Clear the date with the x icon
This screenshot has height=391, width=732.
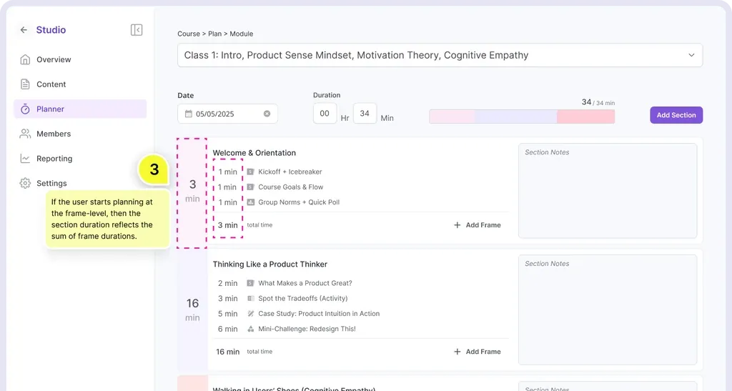pos(267,114)
